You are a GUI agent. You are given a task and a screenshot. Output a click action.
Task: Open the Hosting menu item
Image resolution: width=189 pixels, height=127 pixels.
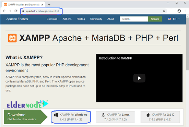coord(81,19)
